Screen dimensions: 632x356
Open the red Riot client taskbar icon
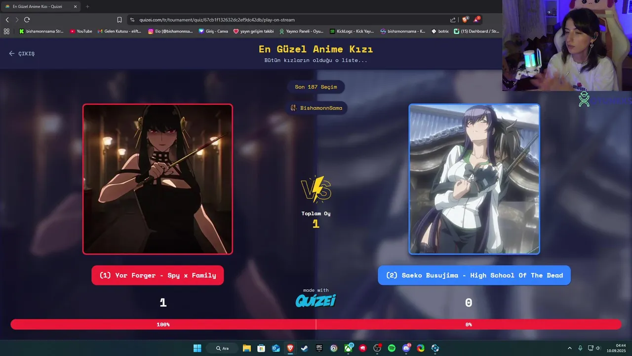pos(363,348)
